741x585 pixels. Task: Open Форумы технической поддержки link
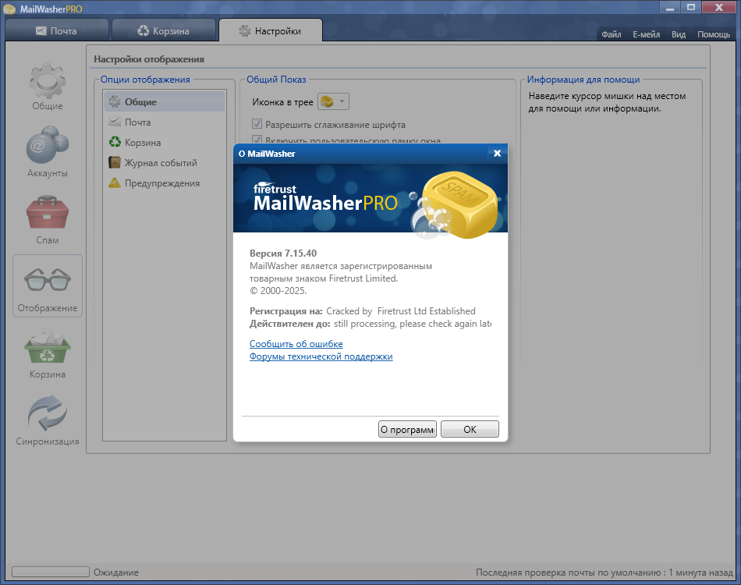coord(321,356)
